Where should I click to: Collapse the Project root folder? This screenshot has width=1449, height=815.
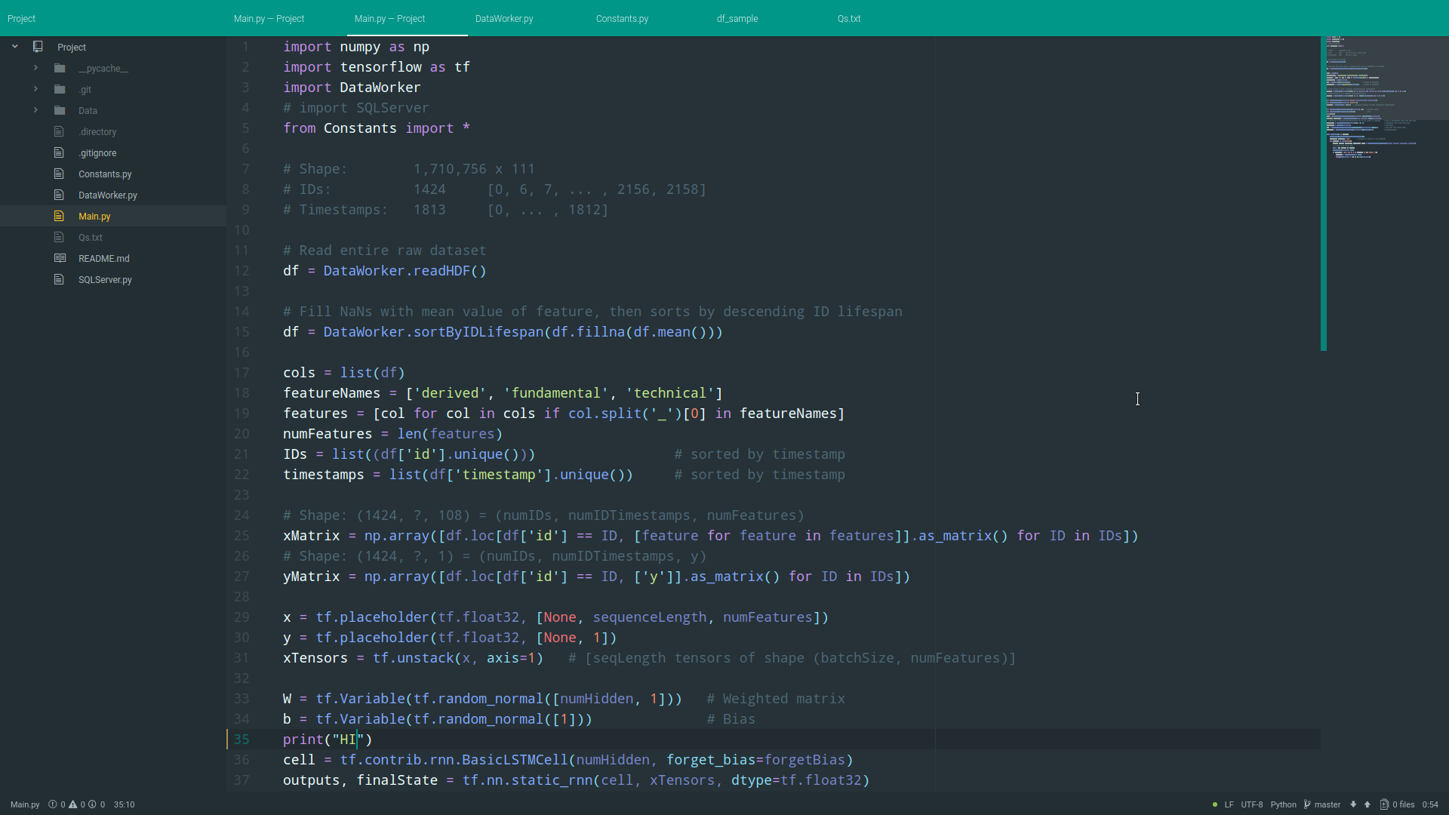pos(14,47)
